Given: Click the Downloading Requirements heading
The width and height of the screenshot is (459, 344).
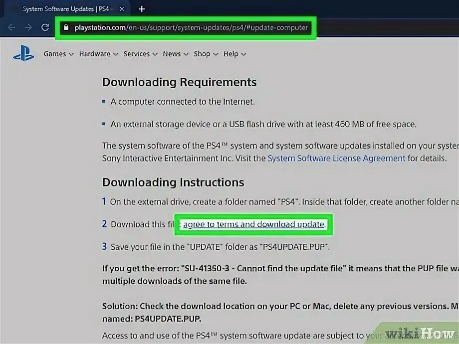Looking at the screenshot, I should coord(179,82).
